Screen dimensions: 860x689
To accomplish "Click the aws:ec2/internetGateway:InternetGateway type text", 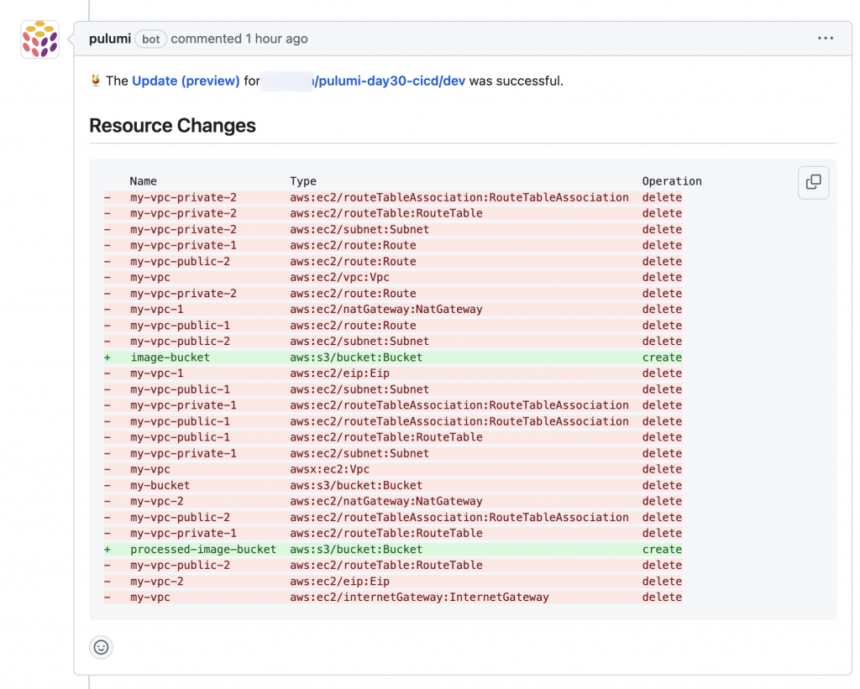I will 419,598.
